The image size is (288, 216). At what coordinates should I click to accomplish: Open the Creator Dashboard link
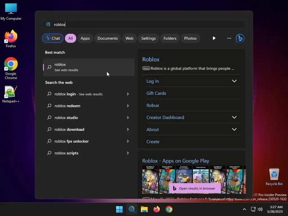pos(165,117)
